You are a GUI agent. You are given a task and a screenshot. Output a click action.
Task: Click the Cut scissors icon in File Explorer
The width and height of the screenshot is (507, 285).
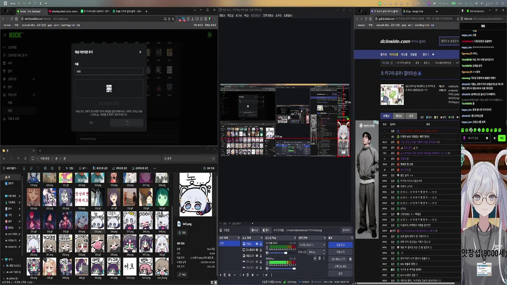coord(24,168)
